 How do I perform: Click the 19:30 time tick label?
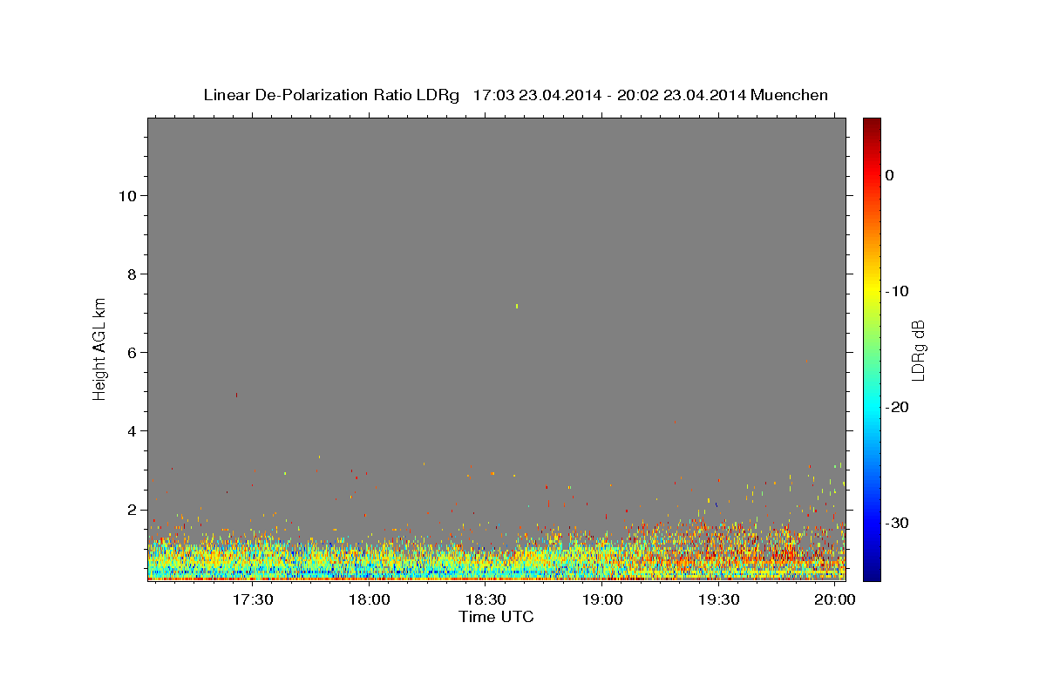(718, 600)
